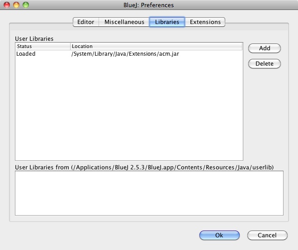
Task: Close the window with red button
Action: point(7,5)
